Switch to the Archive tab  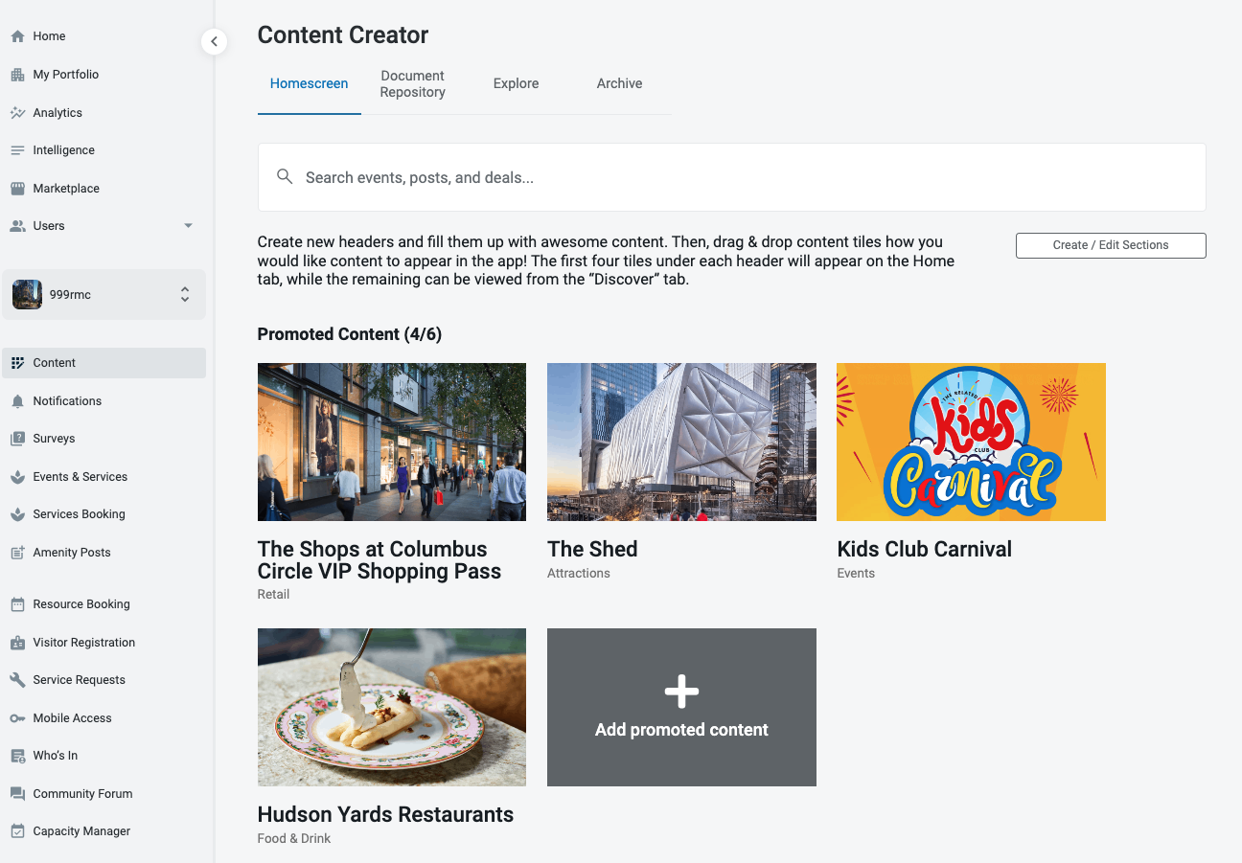619,84
